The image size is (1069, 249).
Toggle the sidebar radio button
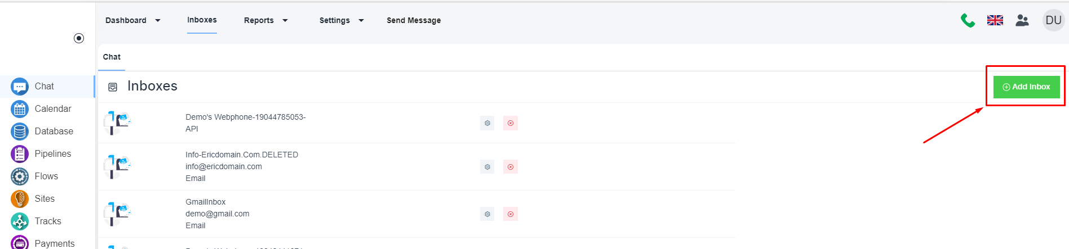click(79, 38)
